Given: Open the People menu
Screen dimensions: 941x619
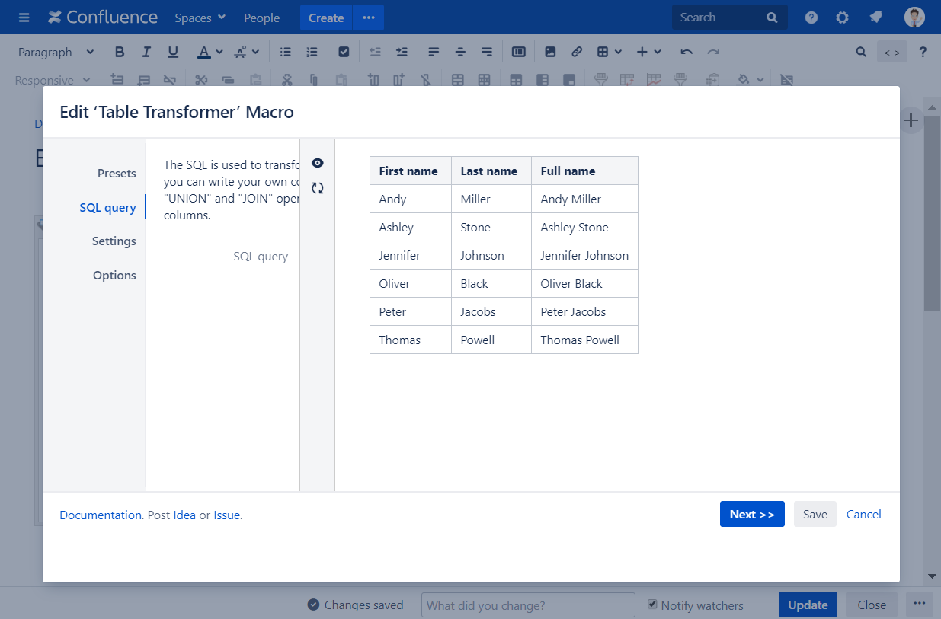Looking at the screenshot, I should pyautogui.click(x=261, y=17).
